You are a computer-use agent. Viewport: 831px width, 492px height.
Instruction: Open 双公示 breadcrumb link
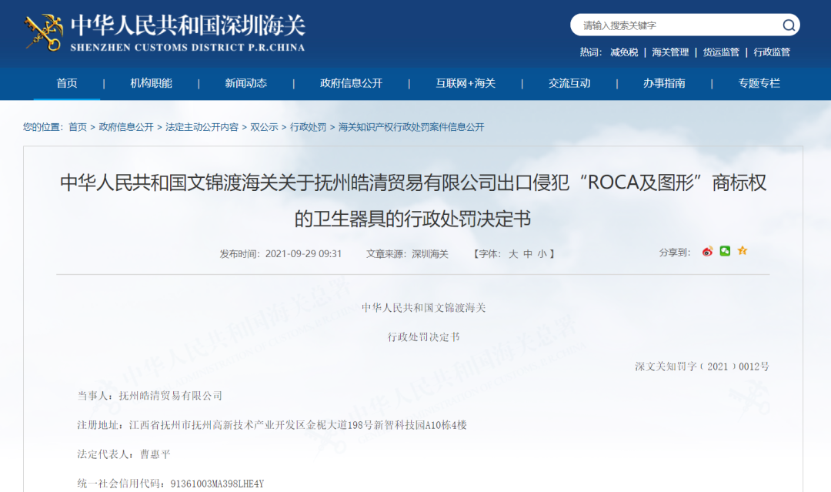click(x=264, y=127)
